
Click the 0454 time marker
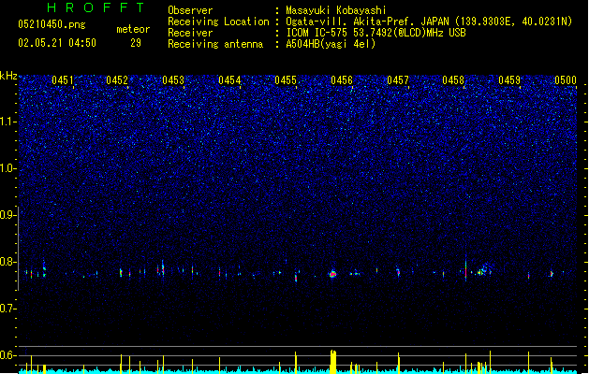[x=229, y=80]
